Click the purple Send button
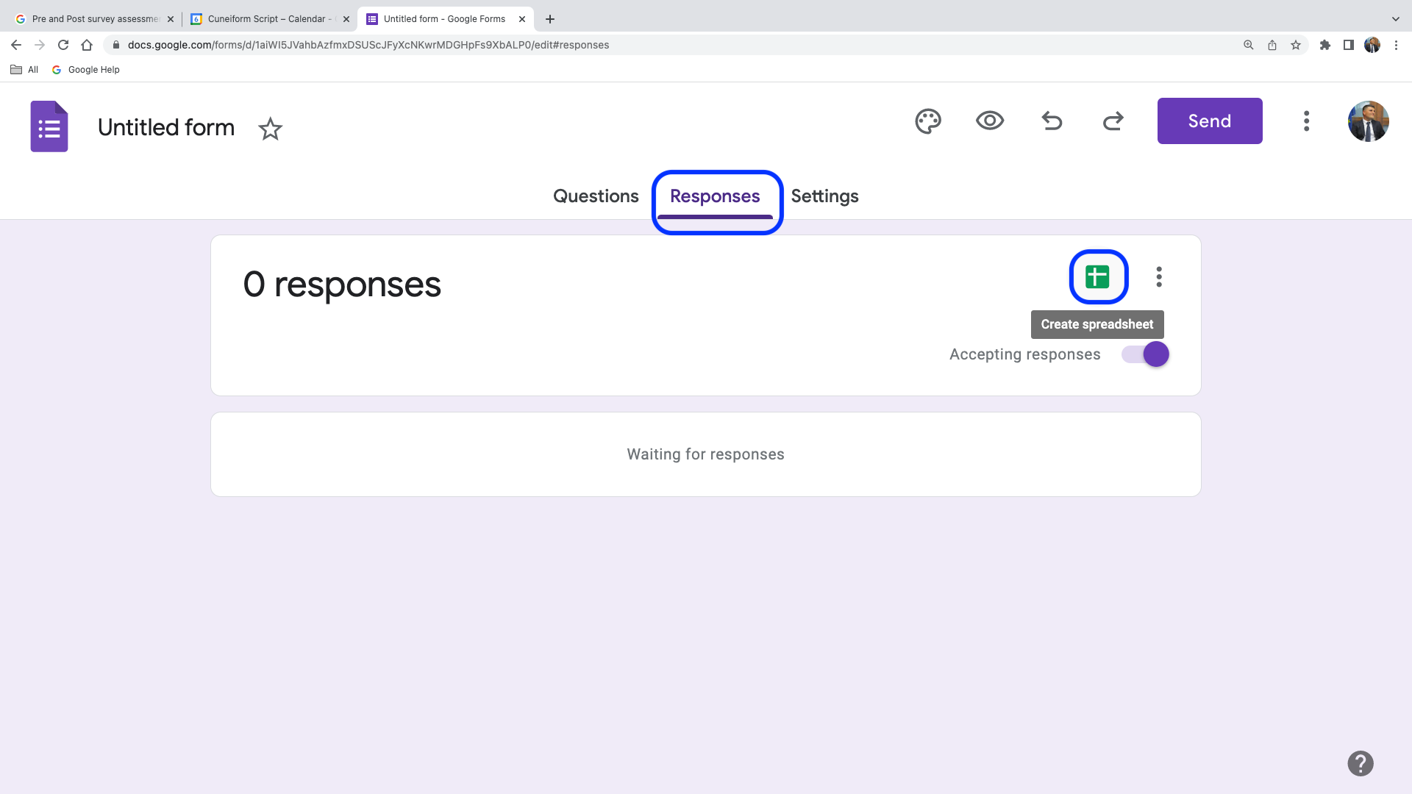This screenshot has width=1412, height=794. click(1209, 121)
